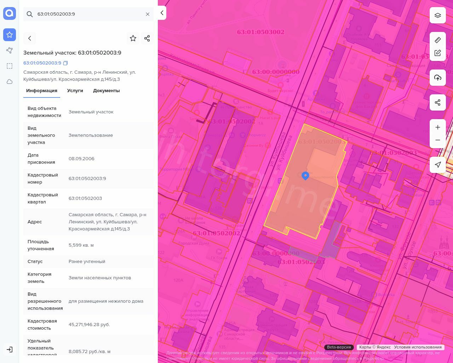Image resolution: width=453 pixels, height=363 pixels.
Task: Click the favorites star in the left sidebar
Action: pyautogui.click(x=10, y=35)
